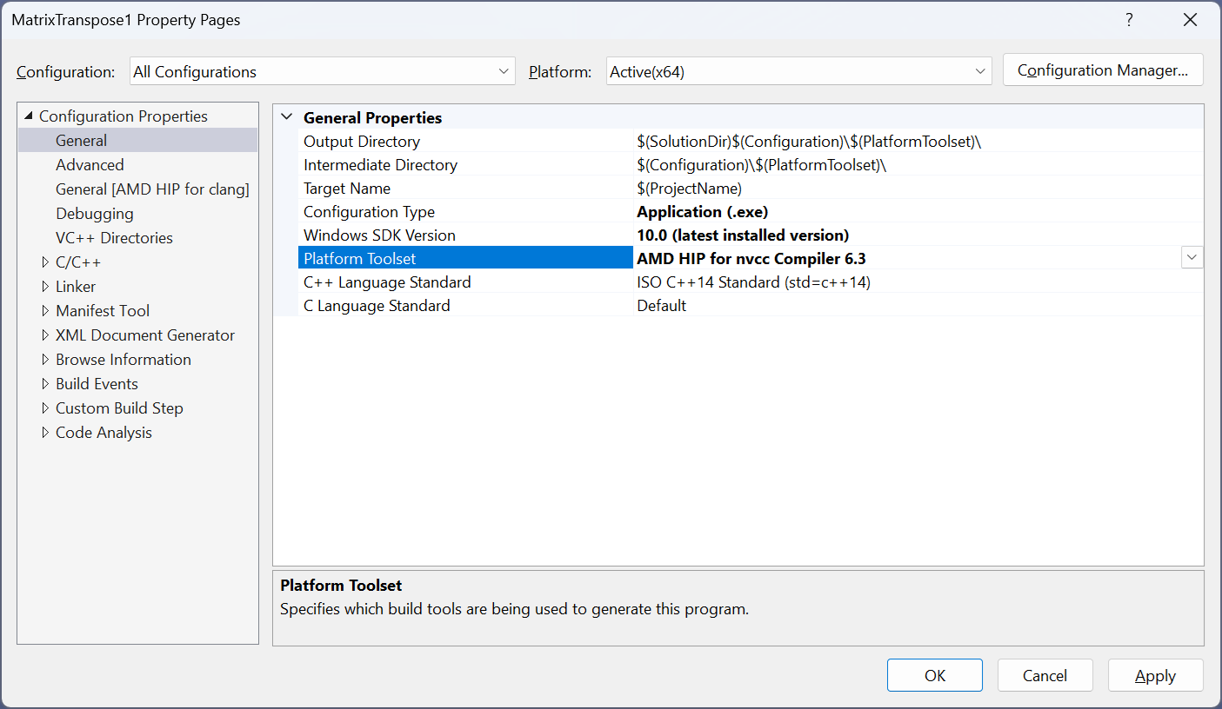The image size is (1222, 709).
Task: Click the Apply button
Action: [1155, 676]
